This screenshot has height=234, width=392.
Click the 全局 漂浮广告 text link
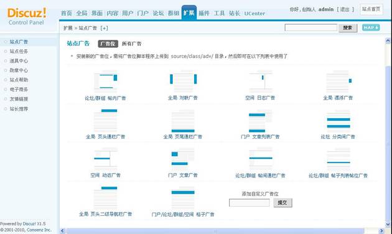coord(338,98)
